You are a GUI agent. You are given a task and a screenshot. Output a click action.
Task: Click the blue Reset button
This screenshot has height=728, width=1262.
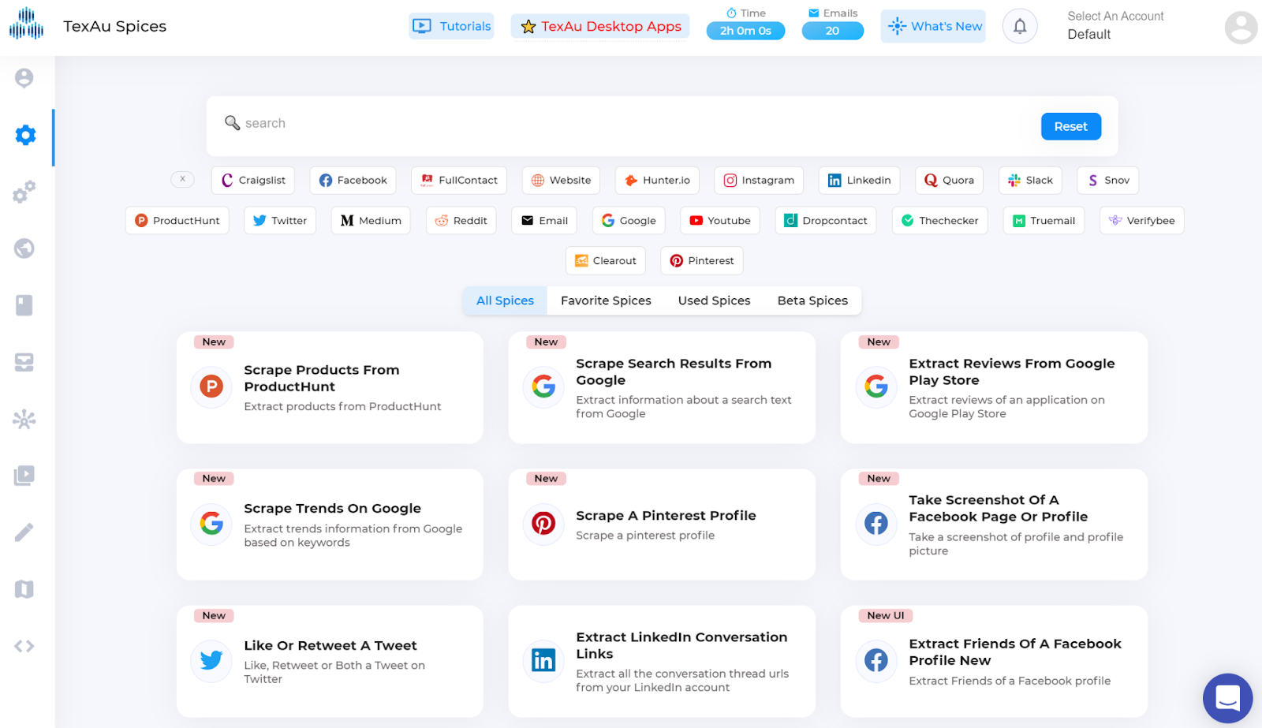[x=1070, y=126]
